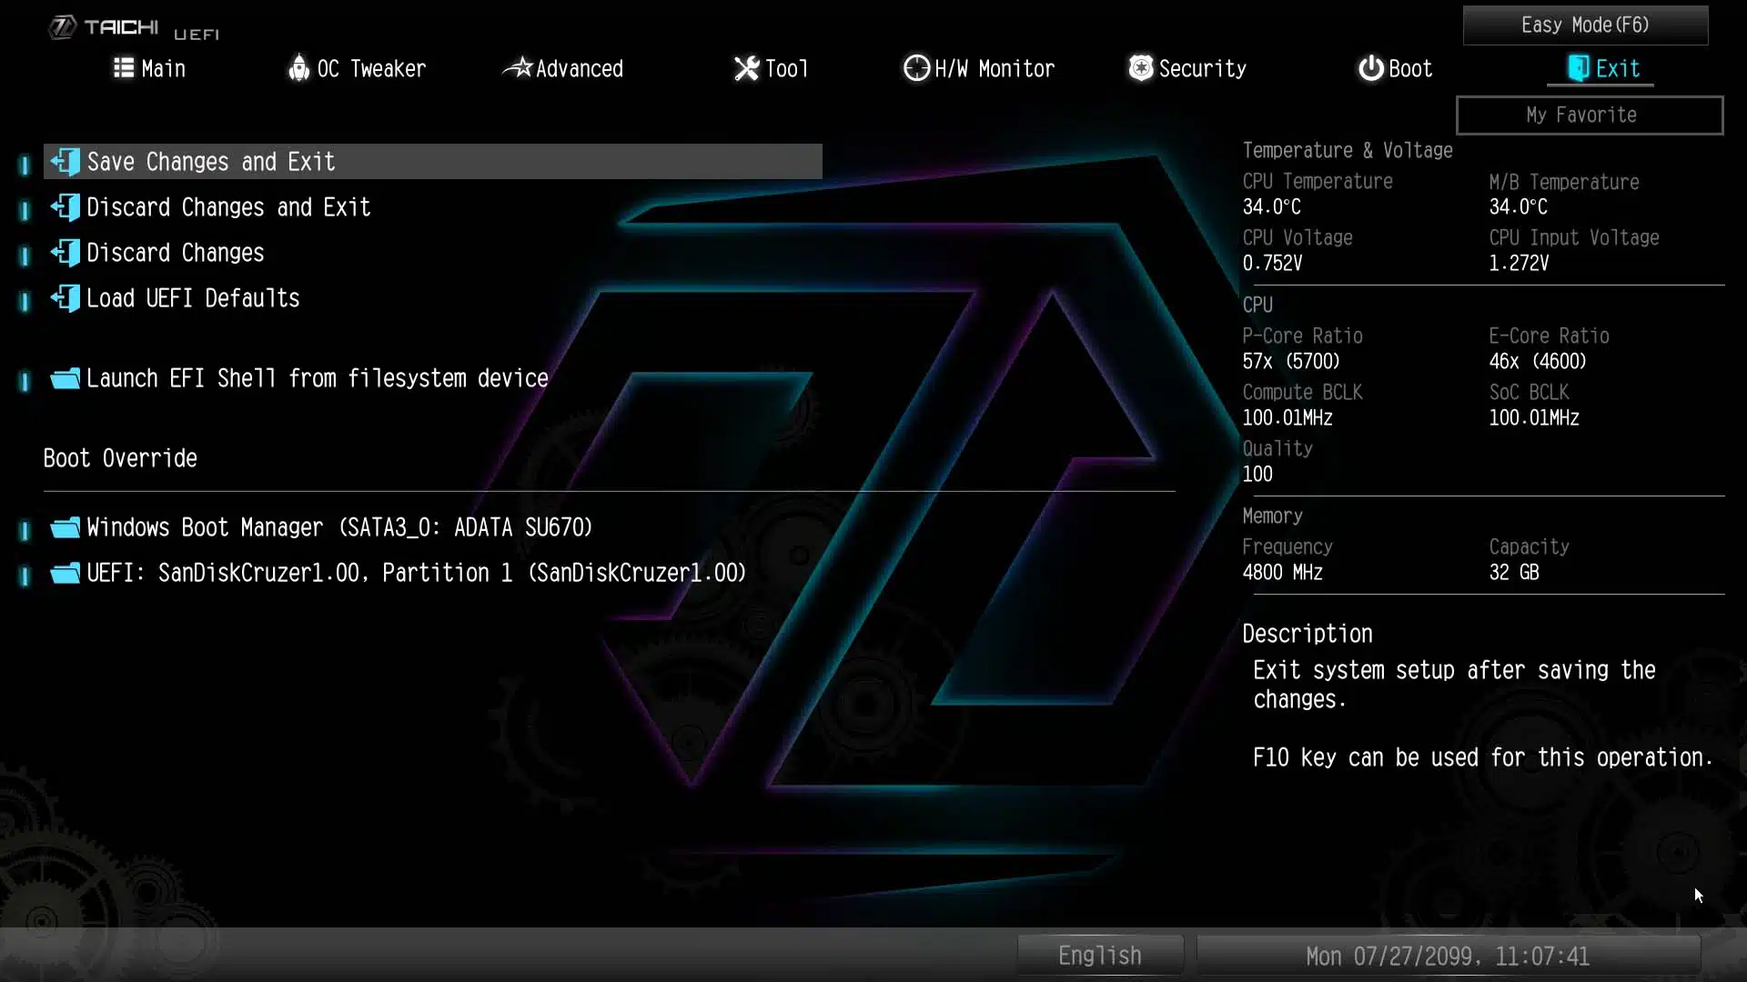The image size is (1747, 982).
Task: Click the Security shield icon
Action: tap(1141, 67)
